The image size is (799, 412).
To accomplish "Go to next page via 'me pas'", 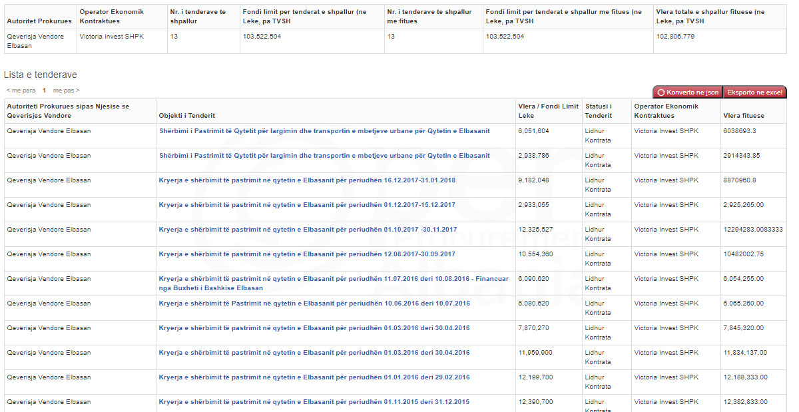I will [66, 91].
